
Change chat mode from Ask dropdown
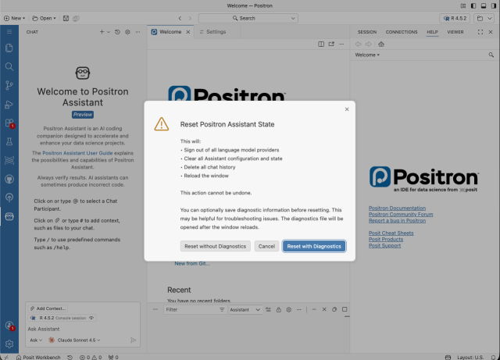(36, 340)
